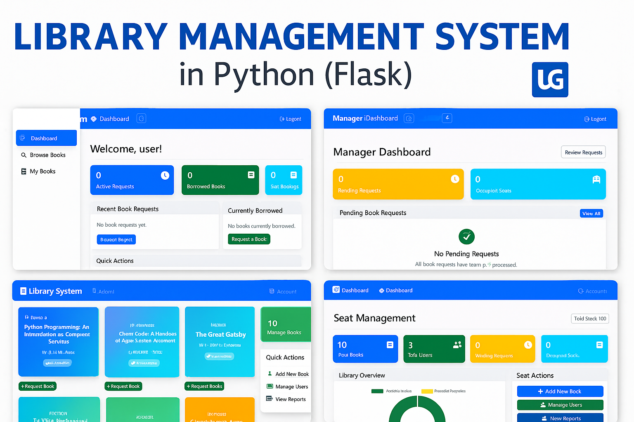Click the green checkmark circle icon
634x422 pixels.
pos(466,237)
